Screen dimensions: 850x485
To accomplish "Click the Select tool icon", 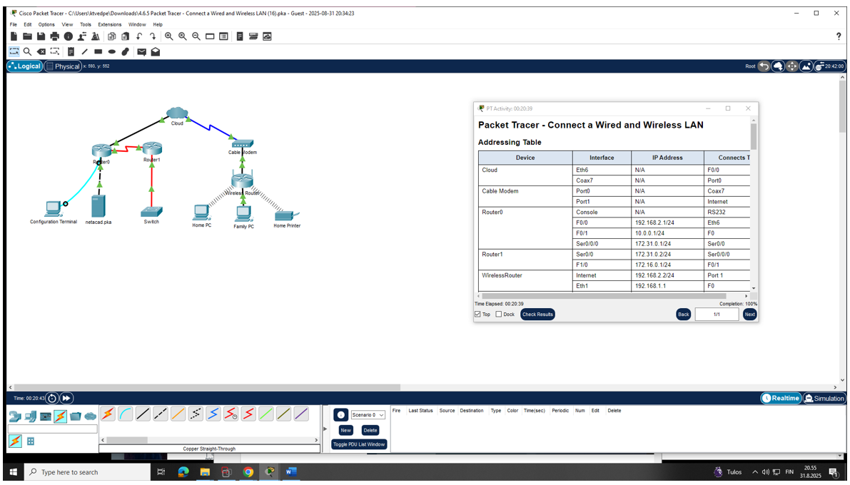I will [x=14, y=51].
